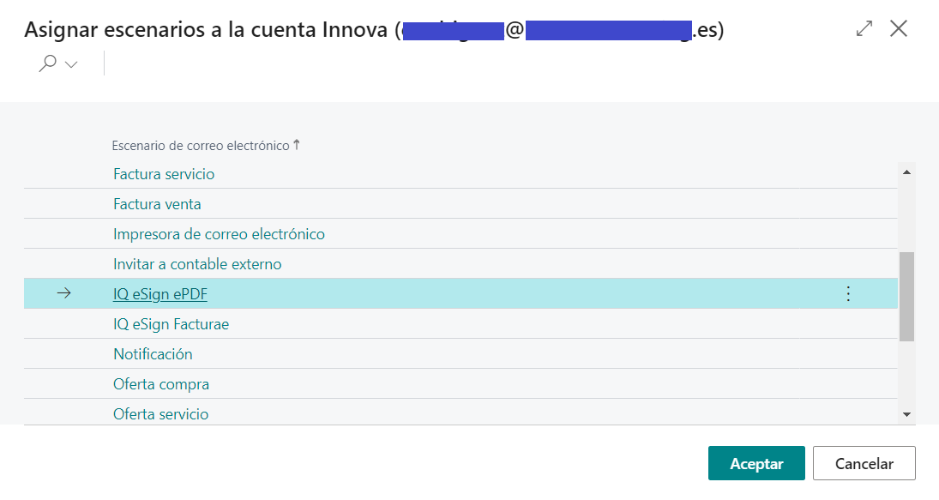Open the search box with the magnifier icon

click(49, 63)
